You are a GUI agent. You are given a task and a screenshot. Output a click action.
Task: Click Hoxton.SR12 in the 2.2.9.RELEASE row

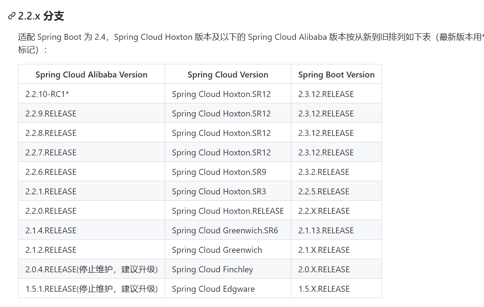(x=228, y=113)
